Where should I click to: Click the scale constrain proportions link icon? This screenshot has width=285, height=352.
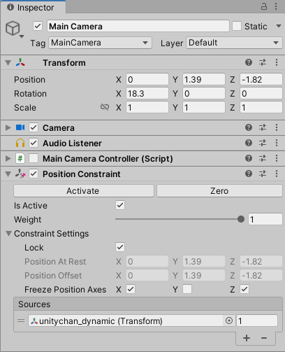[x=105, y=107]
